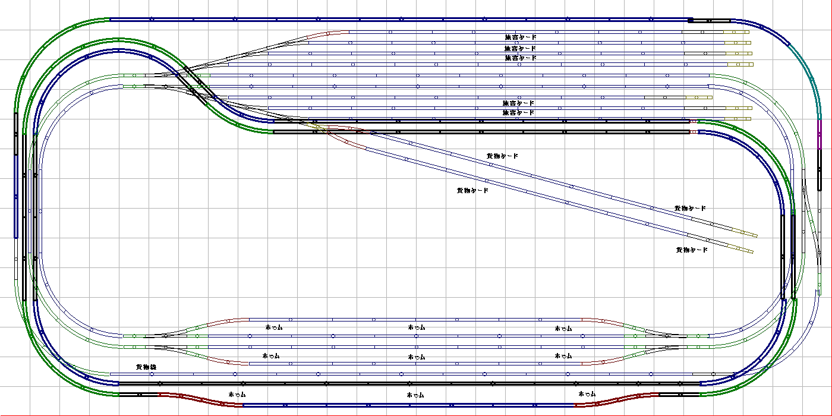This screenshot has width=832, height=416.
Task: Select the bottom-left ホーム label on outer line
Action: point(237,395)
